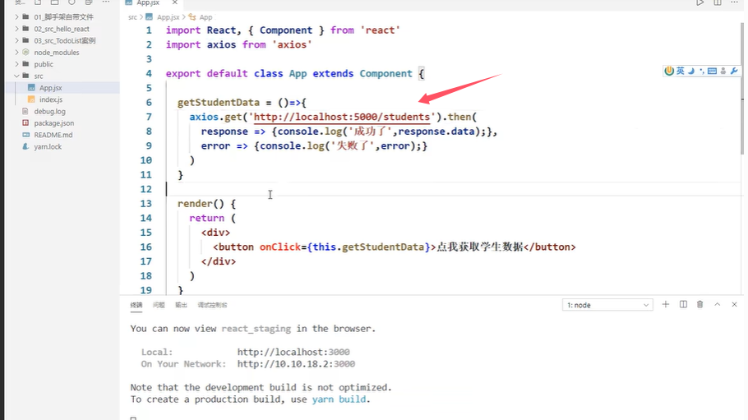Image resolution: width=748 pixels, height=420 pixels.
Task: Click the collapse folders icon in the explorer header
Action: pos(89,2)
